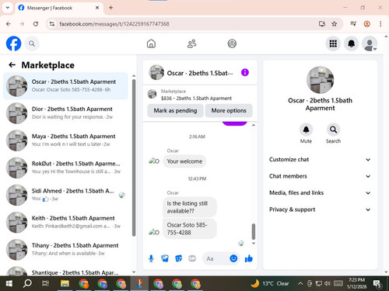Open File Explorer from taskbar
The width and height of the screenshot is (389, 291).
[65, 283]
